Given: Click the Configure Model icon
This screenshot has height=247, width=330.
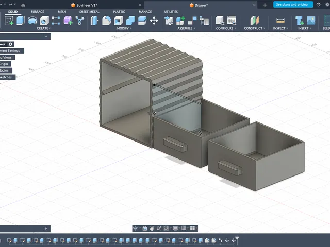Looking at the screenshot, I should coord(220,21).
